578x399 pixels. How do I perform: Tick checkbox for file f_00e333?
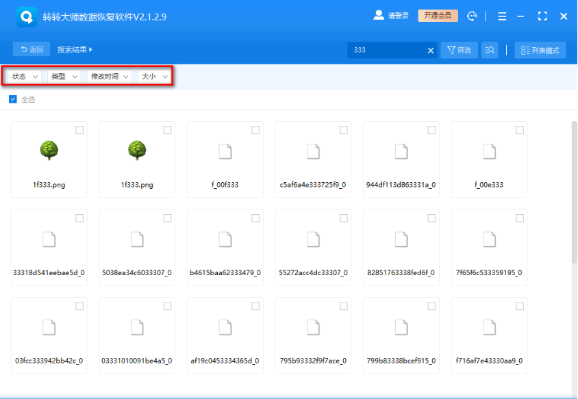click(519, 130)
